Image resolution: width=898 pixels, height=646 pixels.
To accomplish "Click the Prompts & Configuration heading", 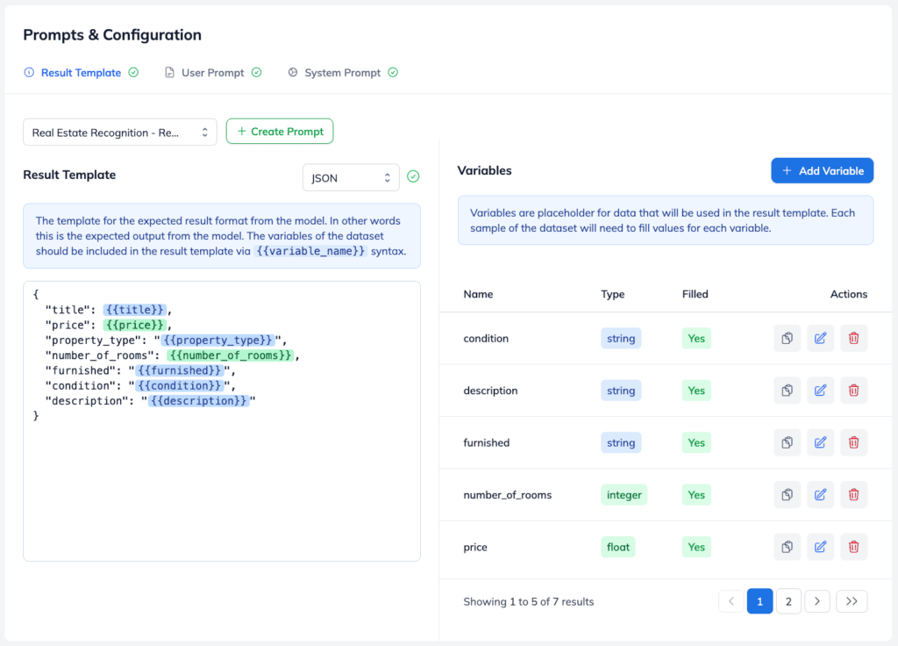I will pyautogui.click(x=112, y=35).
